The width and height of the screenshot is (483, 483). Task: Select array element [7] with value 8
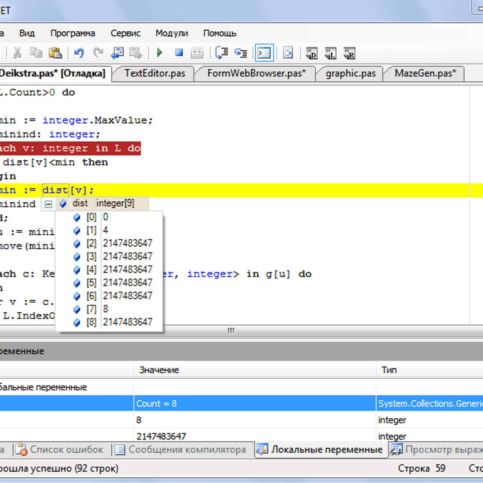109,309
